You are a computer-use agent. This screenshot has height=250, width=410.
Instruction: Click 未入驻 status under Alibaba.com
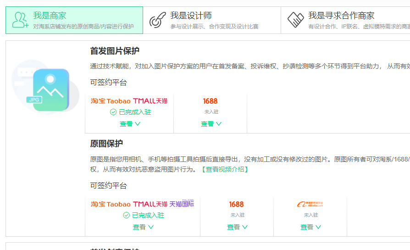pyautogui.click(x=311, y=215)
